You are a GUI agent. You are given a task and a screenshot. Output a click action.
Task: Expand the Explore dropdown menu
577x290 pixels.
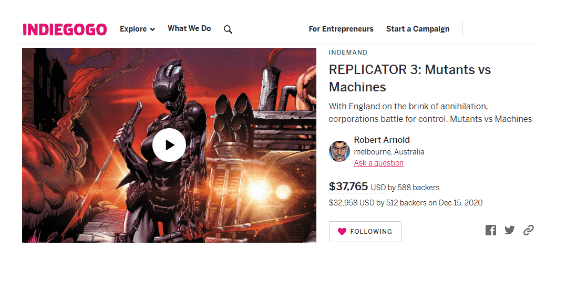pyautogui.click(x=137, y=29)
